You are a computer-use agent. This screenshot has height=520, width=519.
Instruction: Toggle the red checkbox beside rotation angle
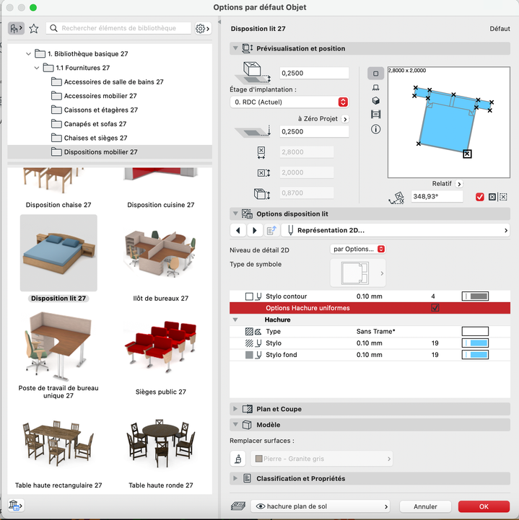click(x=479, y=197)
